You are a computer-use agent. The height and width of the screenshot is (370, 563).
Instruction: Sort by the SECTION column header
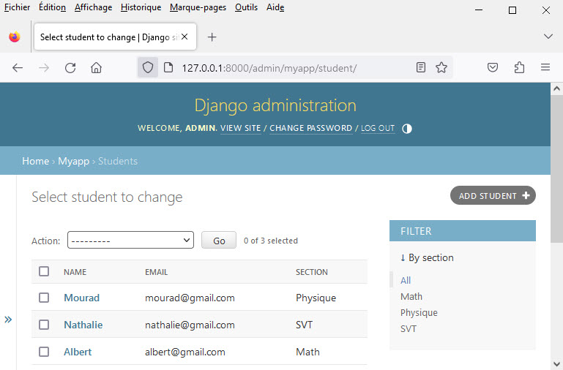pos(312,272)
